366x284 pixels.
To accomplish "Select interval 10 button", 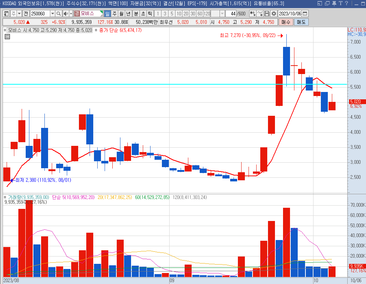I will (179, 14).
